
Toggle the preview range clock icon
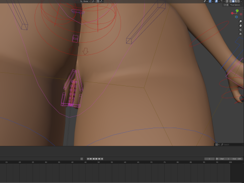(x=217, y=159)
